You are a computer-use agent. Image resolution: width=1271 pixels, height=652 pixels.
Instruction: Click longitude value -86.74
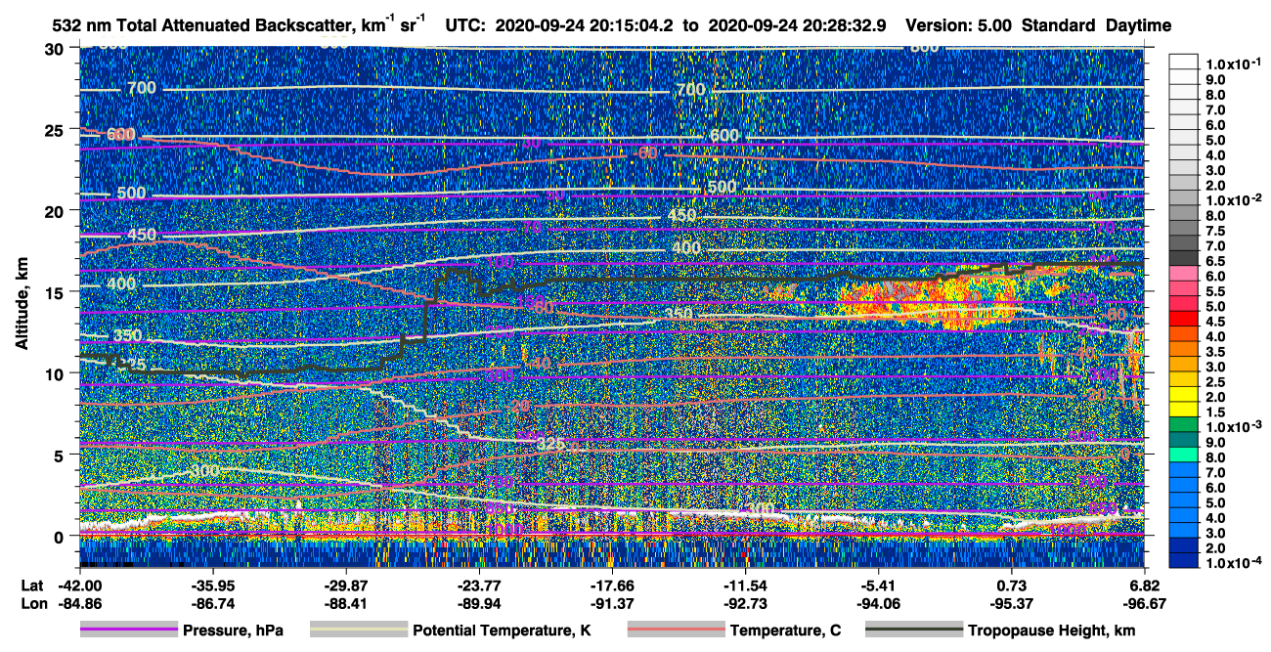213,602
